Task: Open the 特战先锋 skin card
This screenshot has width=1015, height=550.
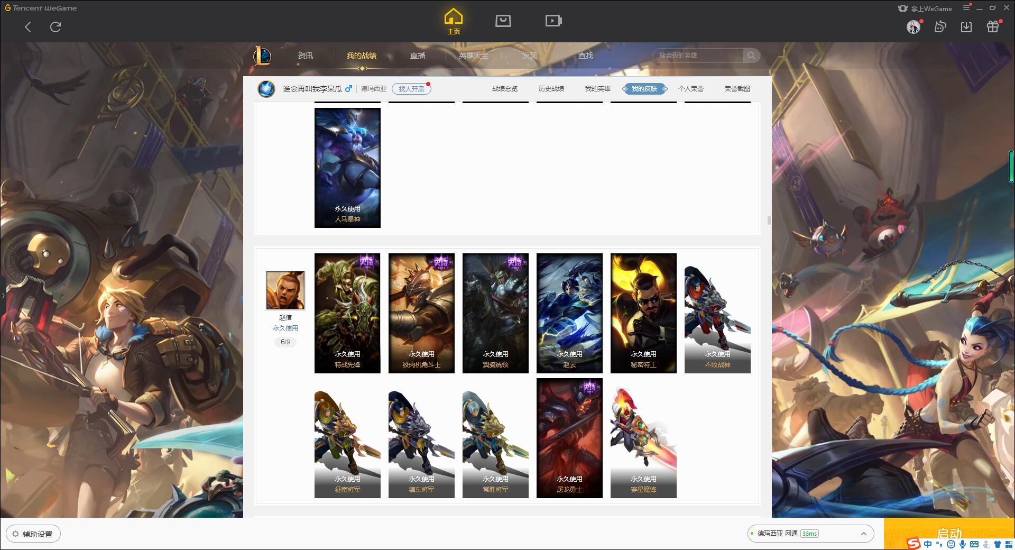Action: (x=347, y=313)
